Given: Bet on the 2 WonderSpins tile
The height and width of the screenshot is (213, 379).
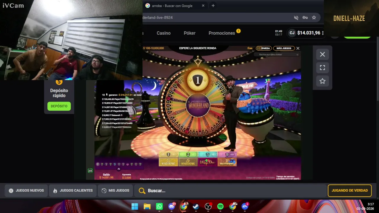Looking at the screenshot, I should (x=168, y=162).
